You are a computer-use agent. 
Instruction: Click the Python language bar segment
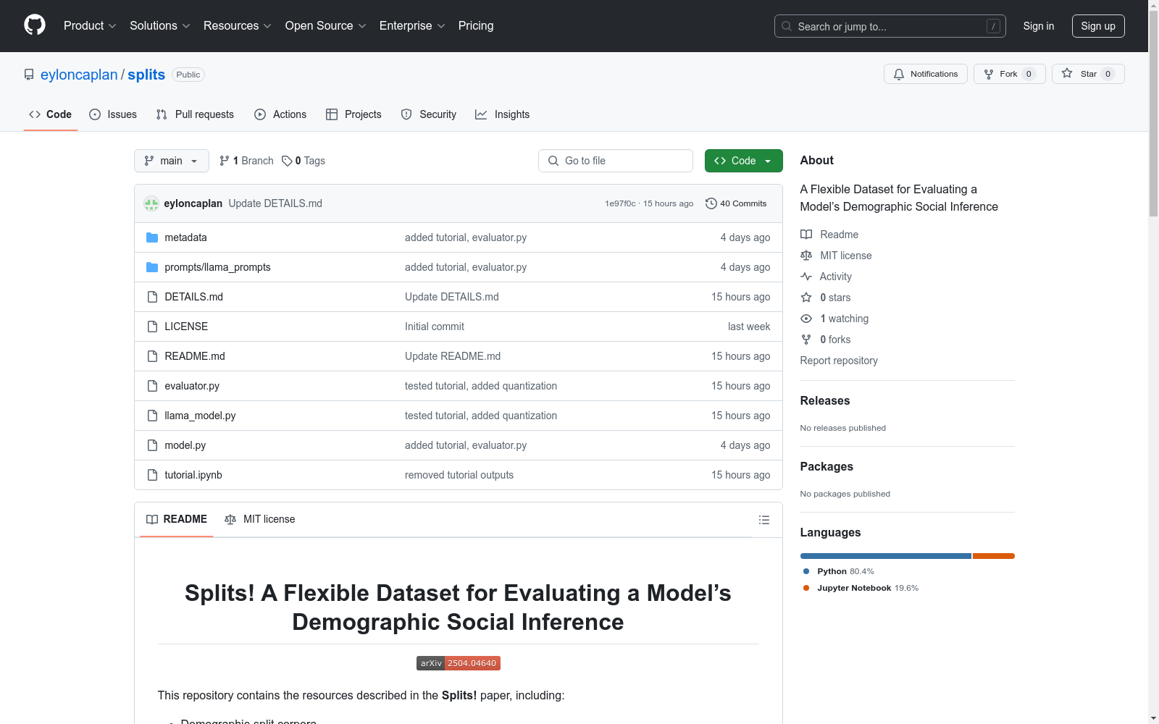pos(886,556)
